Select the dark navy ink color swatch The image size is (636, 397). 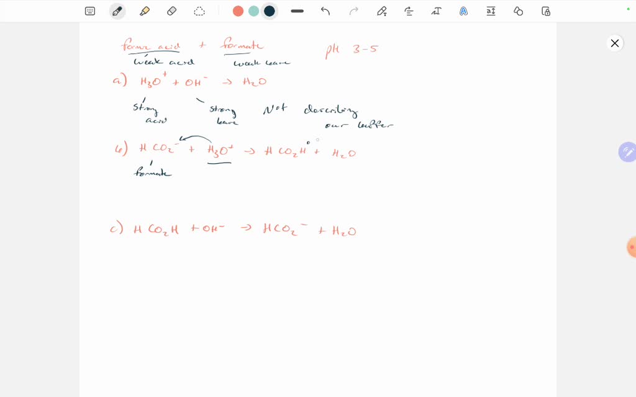coord(270,11)
